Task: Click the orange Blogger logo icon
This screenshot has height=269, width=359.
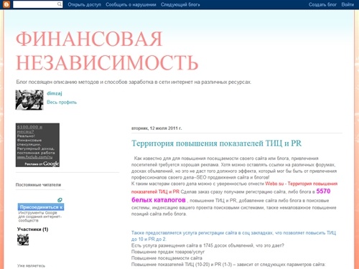Action: tap(6, 4)
